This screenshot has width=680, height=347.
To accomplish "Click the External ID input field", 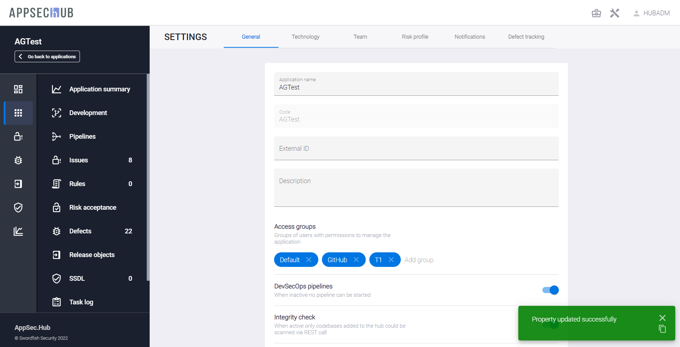I will [x=416, y=149].
